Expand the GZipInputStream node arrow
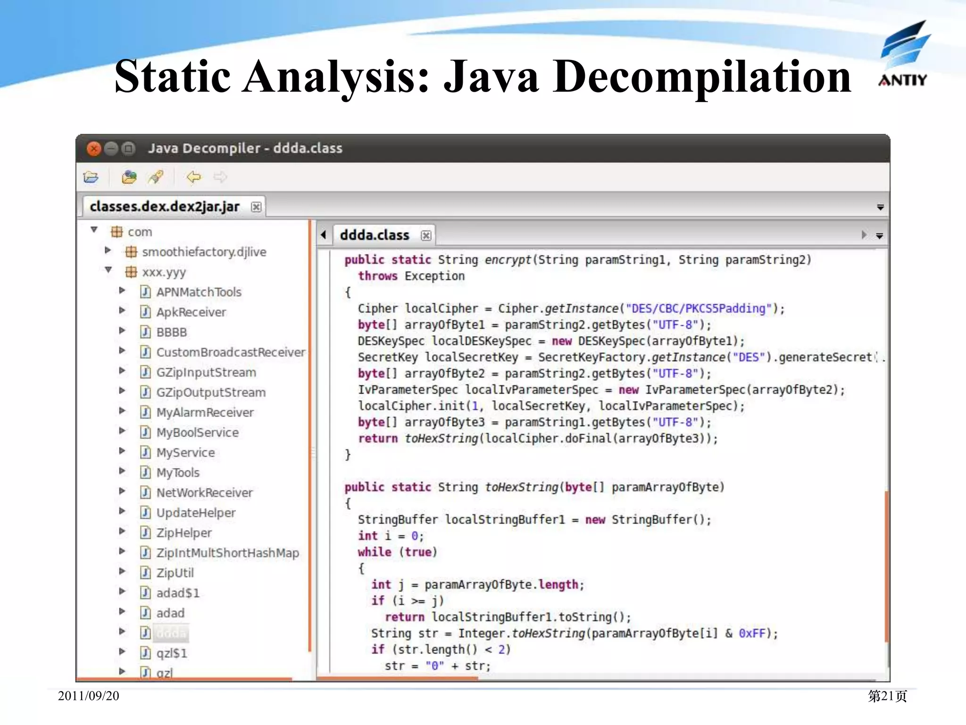Screen dimensions: 966x725 122,371
